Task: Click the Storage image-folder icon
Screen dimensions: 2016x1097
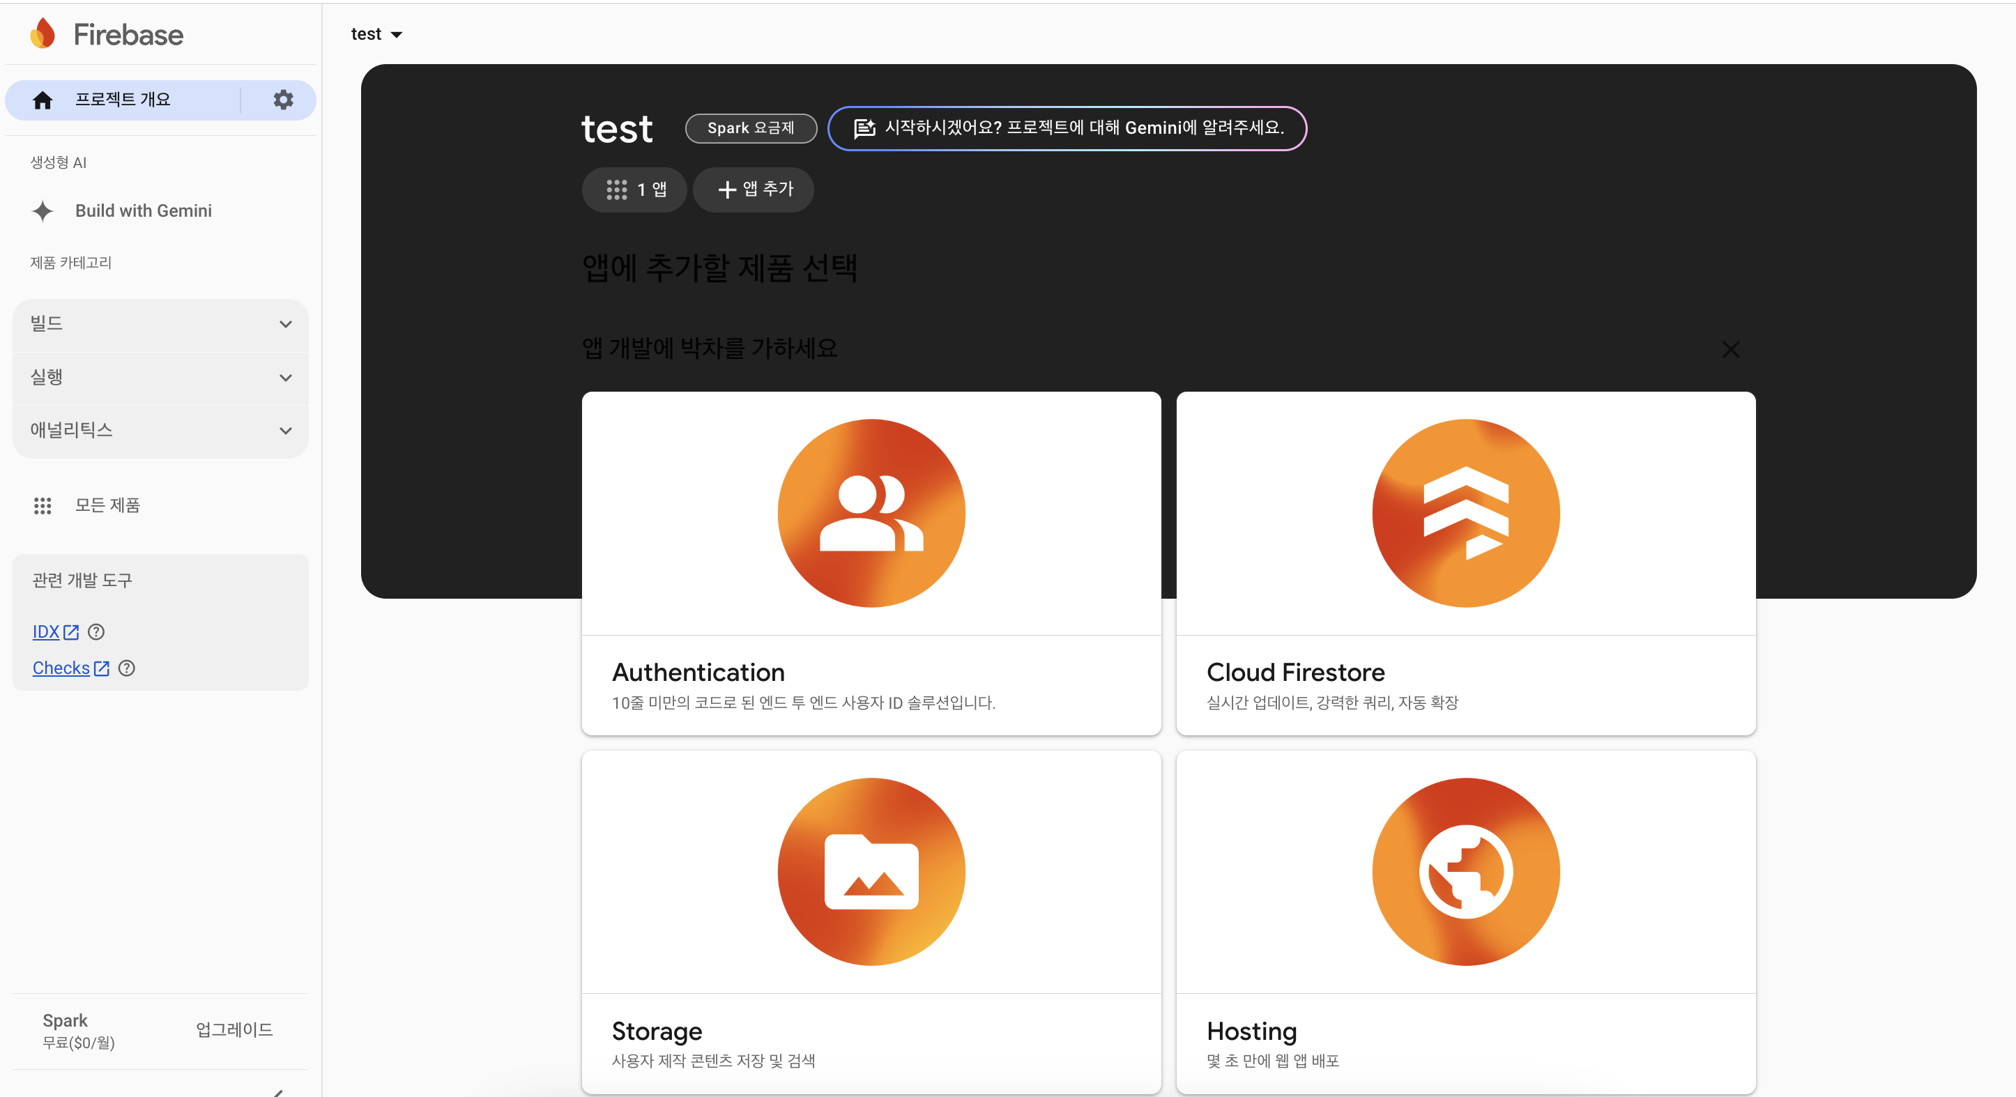Action: click(x=870, y=872)
